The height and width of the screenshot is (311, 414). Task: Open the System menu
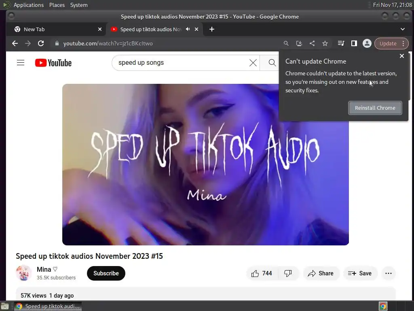[79, 5]
